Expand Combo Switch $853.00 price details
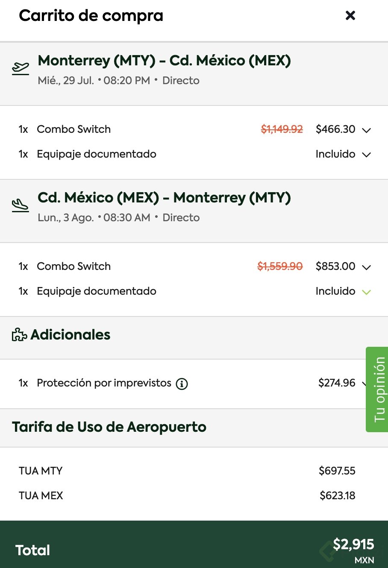388x568 pixels. point(366,267)
